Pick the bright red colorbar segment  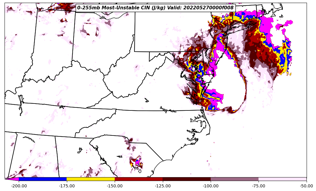[x=139, y=179]
